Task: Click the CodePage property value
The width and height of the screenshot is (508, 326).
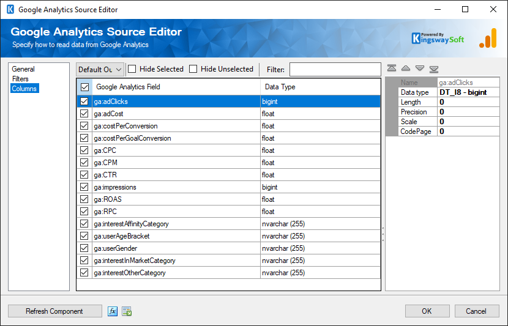Action: pyautogui.click(x=468, y=131)
